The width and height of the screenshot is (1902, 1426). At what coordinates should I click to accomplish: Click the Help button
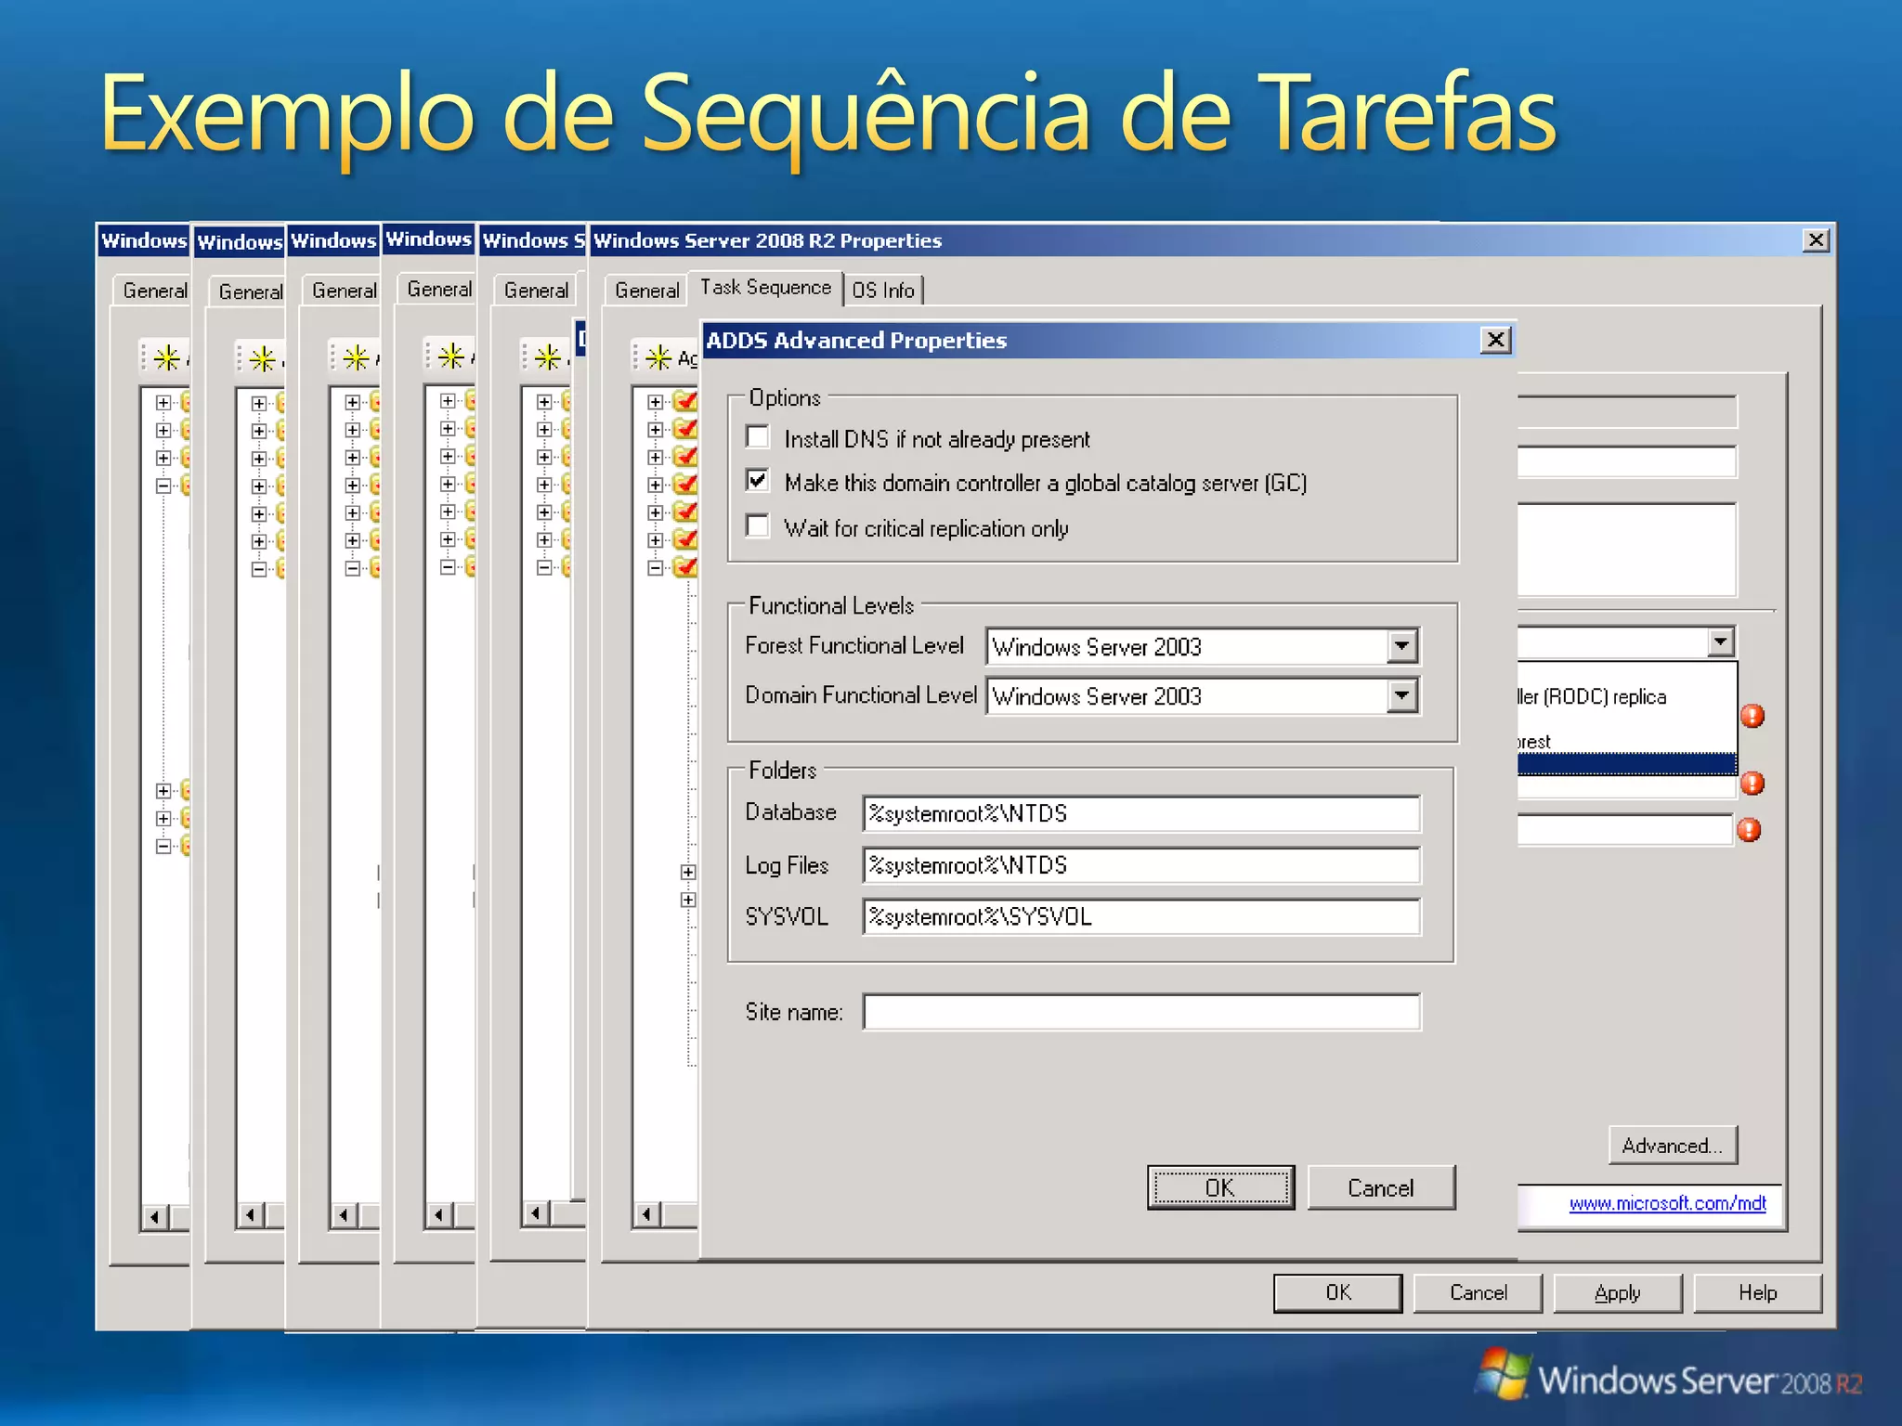coord(1757,1292)
